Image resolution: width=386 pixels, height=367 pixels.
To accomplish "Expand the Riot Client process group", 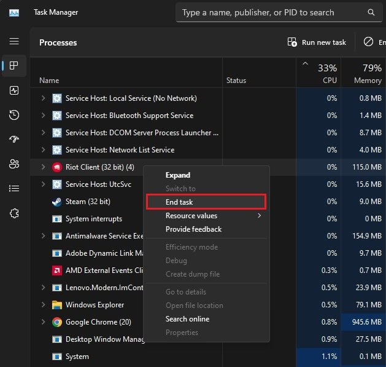I will [43, 167].
